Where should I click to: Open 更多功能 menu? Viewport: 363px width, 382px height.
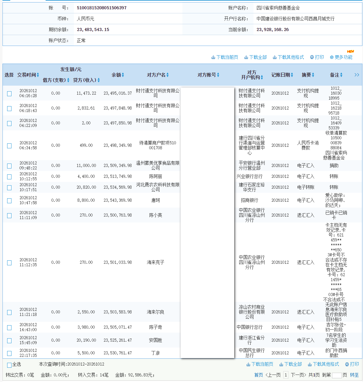pos(341,57)
